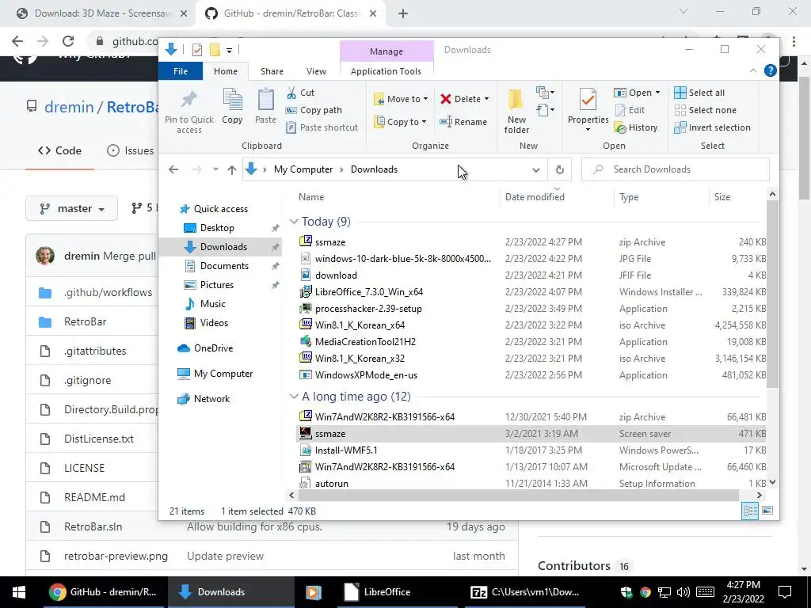The height and width of the screenshot is (608, 811).
Task: Click the Paste clipboard icon
Action: (266, 100)
